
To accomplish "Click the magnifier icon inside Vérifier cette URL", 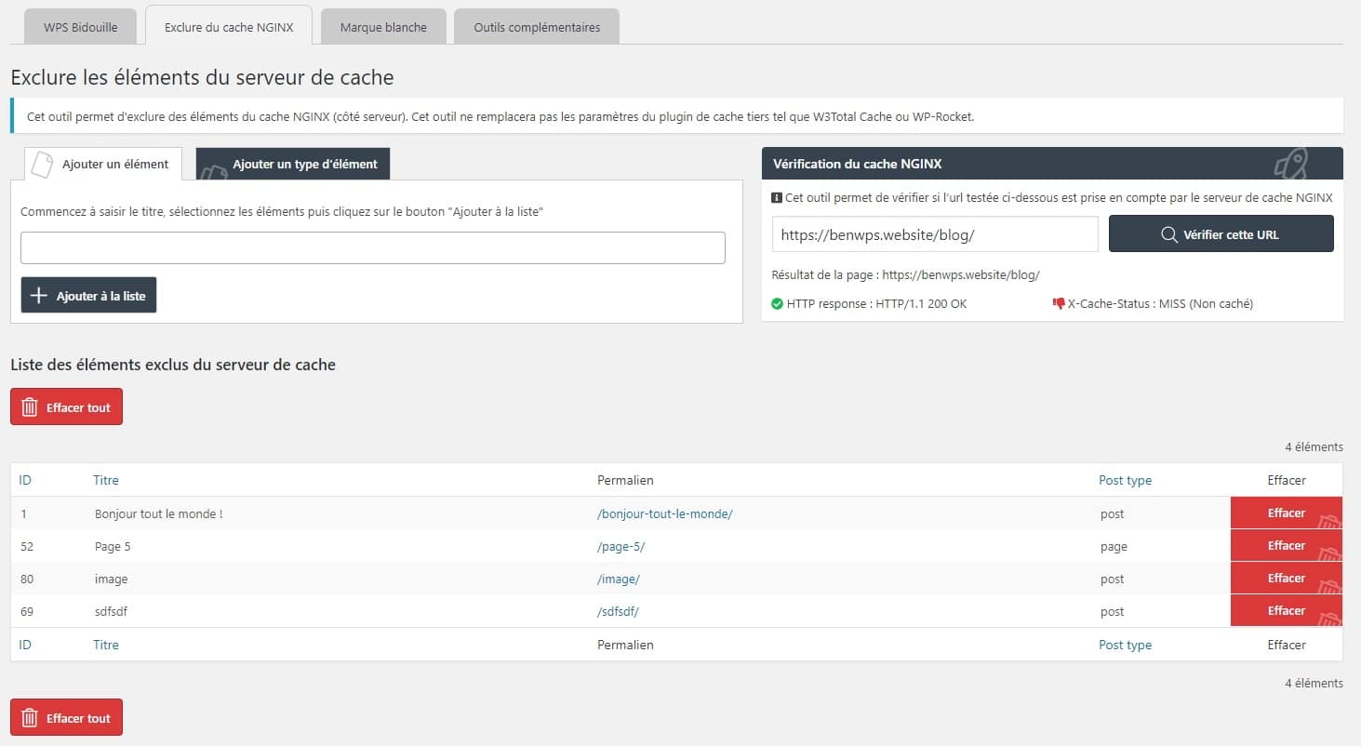I will [1168, 233].
